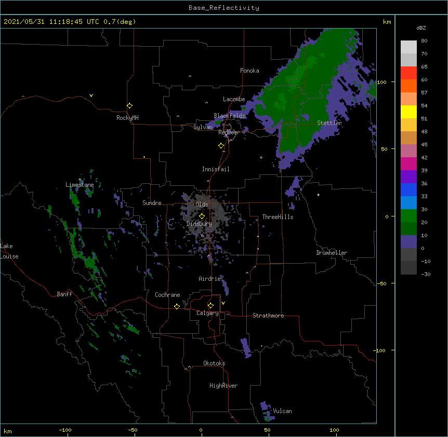
Task: Click the HighRiver label
Action: point(223,386)
